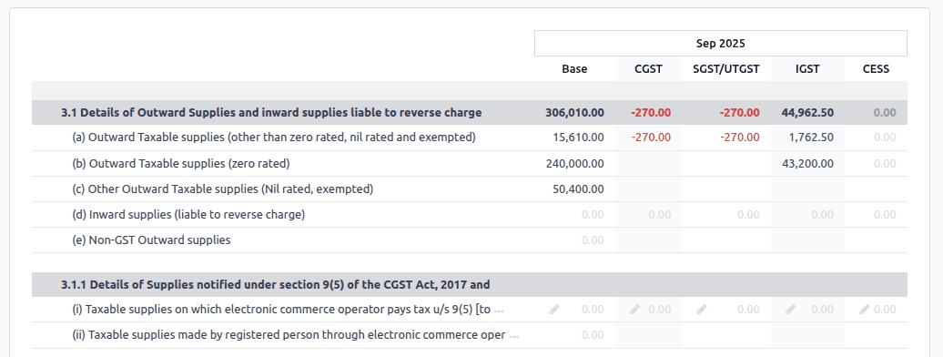Open row (a) Outward Taxable supplies other than zero rated
Image resolution: width=943 pixels, height=357 pixels.
coord(274,138)
